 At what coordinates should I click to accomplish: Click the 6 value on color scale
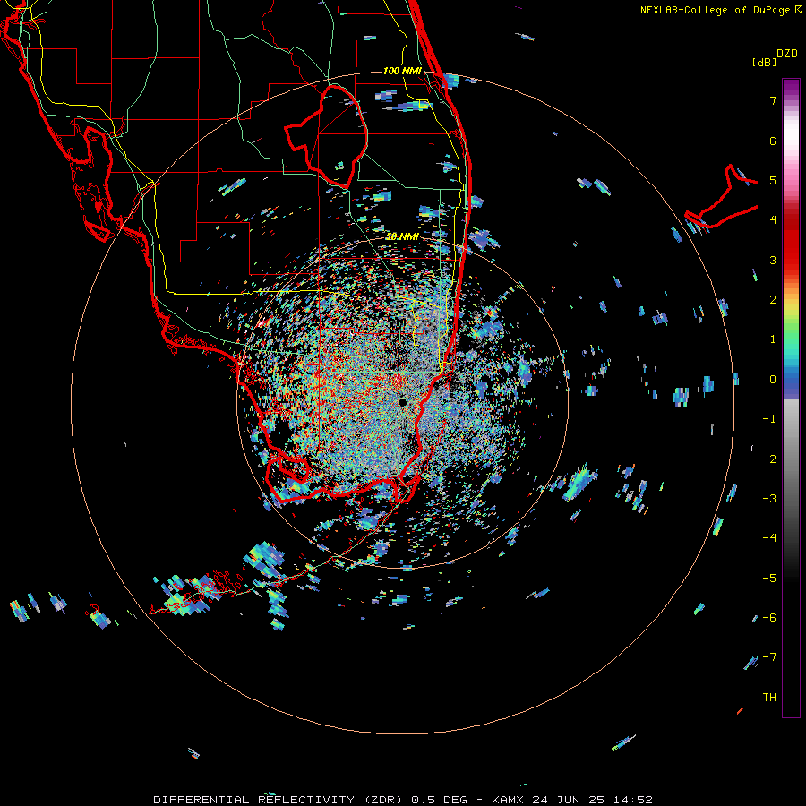tap(773, 141)
